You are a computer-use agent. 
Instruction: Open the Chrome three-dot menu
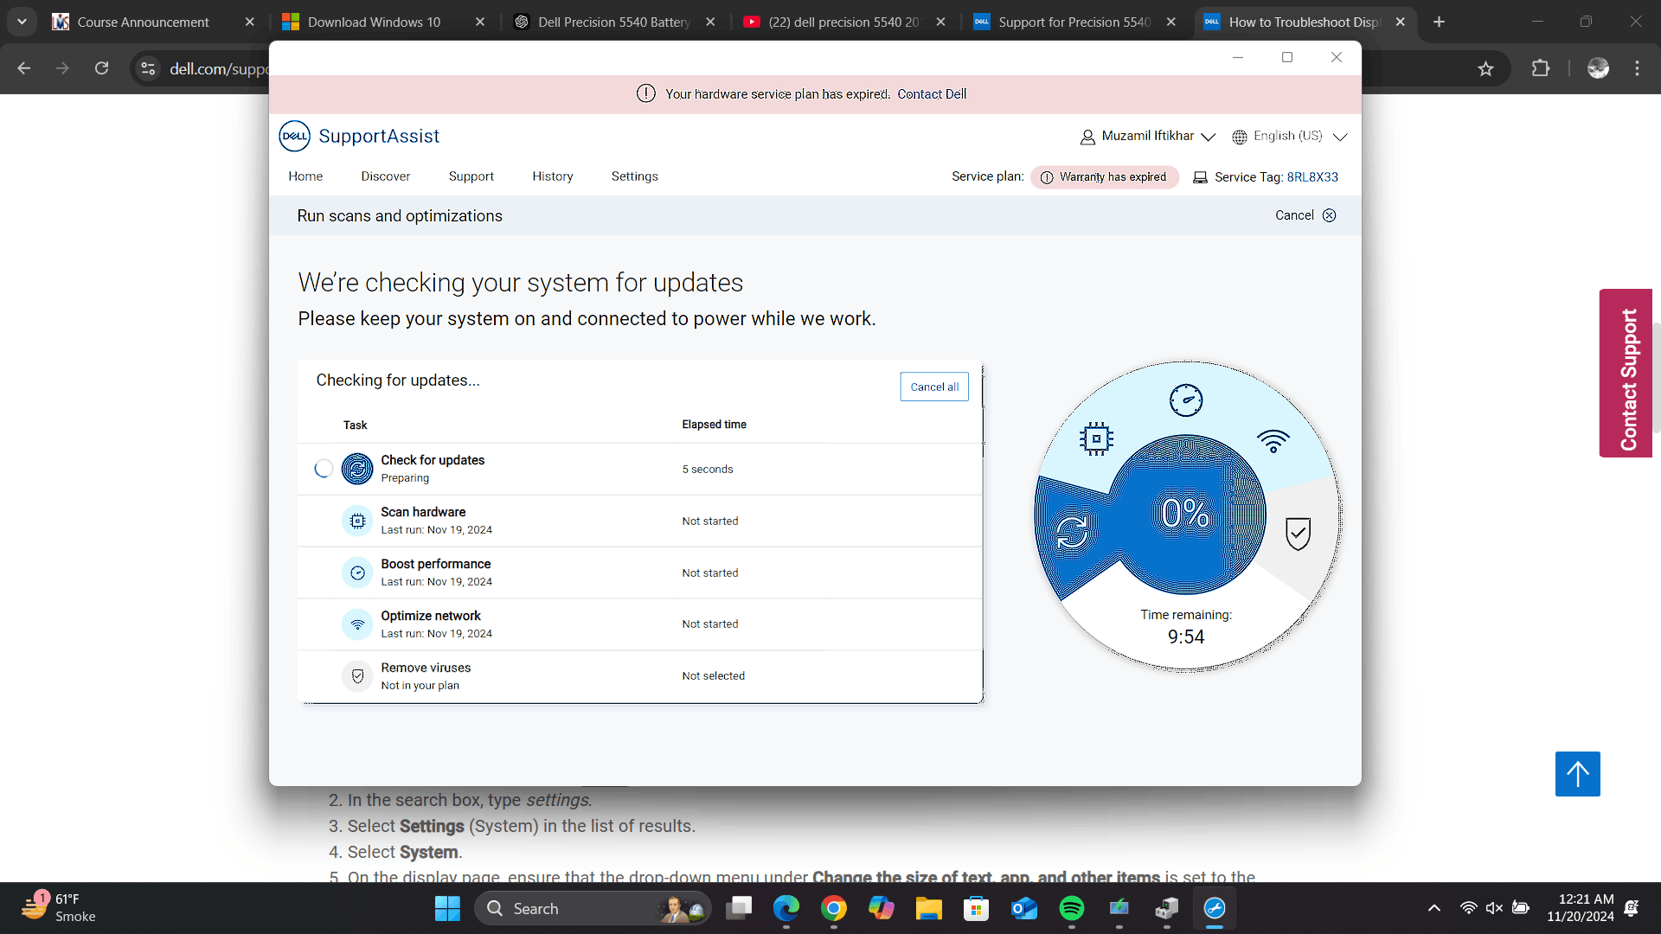[x=1637, y=68]
